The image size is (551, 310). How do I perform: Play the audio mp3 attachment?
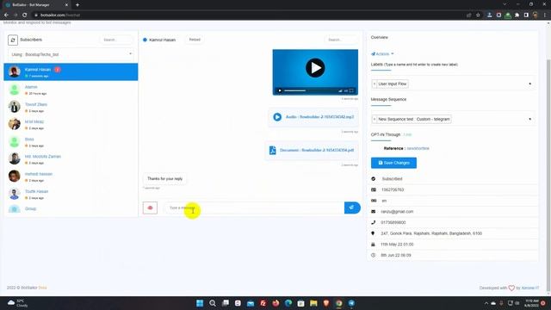point(277,117)
